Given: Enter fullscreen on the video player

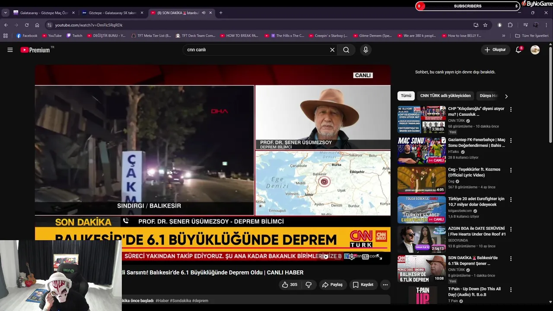Looking at the screenshot, I should (379, 257).
